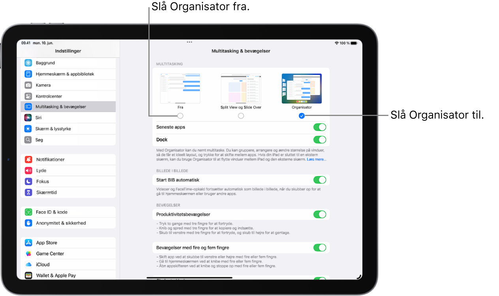
Task: Select the Fra radio button
Action: tap(180, 116)
